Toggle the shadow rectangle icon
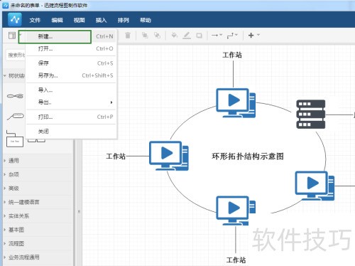355x266 pixels. click(200, 36)
